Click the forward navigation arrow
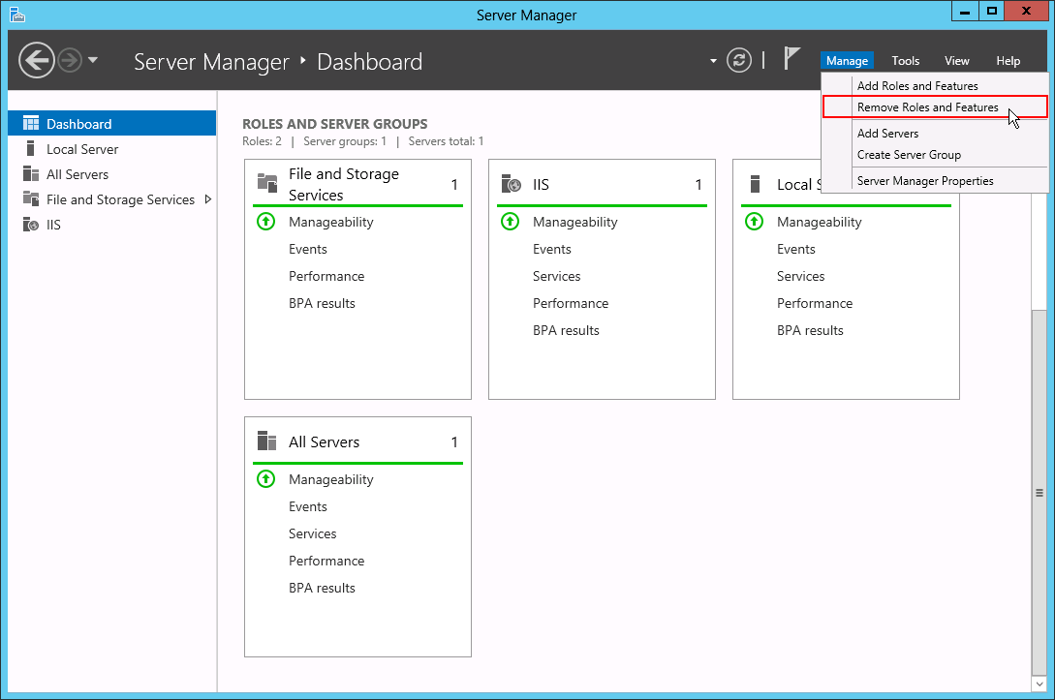This screenshot has height=700, width=1055. (x=70, y=61)
